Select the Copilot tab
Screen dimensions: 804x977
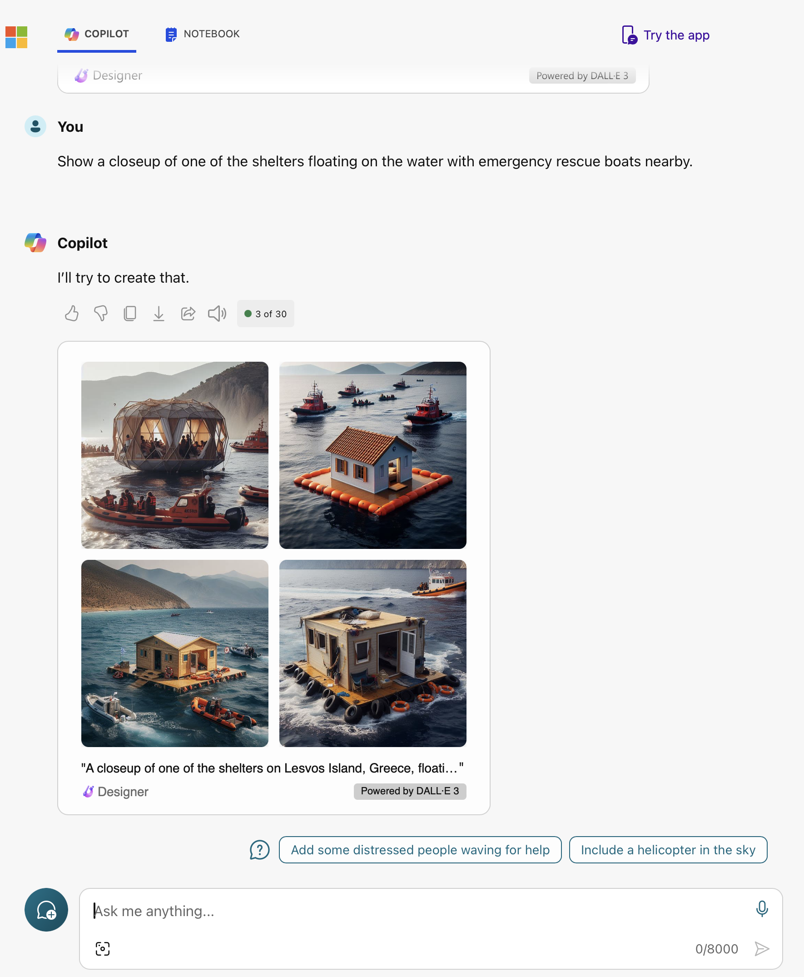(x=97, y=34)
